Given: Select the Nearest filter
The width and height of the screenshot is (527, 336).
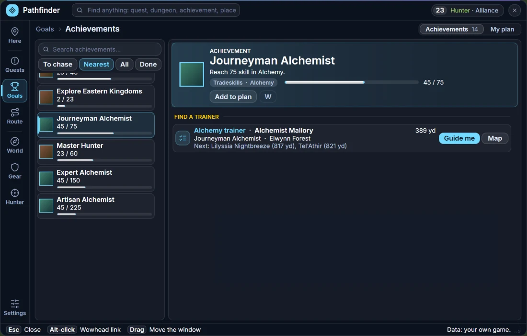Looking at the screenshot, I should pyautogui.click(x=96, y=65).
